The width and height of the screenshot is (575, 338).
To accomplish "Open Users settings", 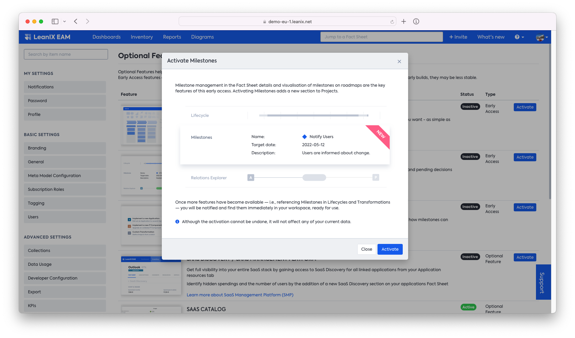I will (x=65, y=217).
